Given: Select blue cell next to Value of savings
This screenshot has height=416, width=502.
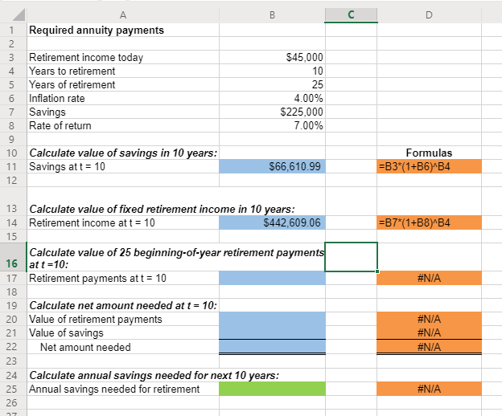Looking at the screenshot, I should tap(272, 332).
